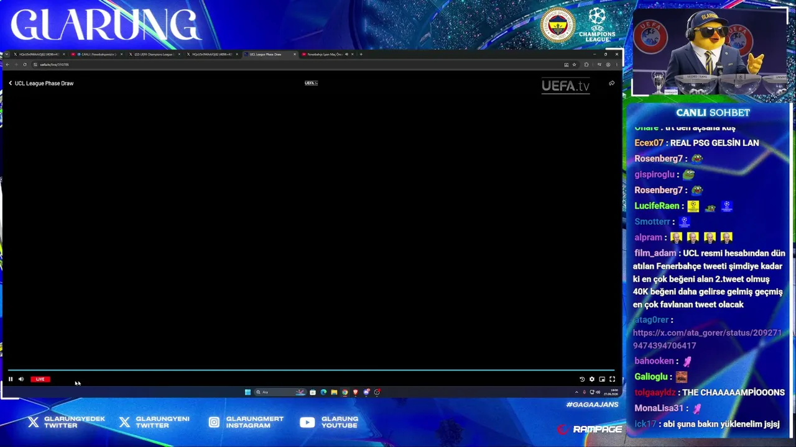Screen dimensions: 796x447
Task: Open the Chrome three-dot menu
Action: click(x=616, y=65)
